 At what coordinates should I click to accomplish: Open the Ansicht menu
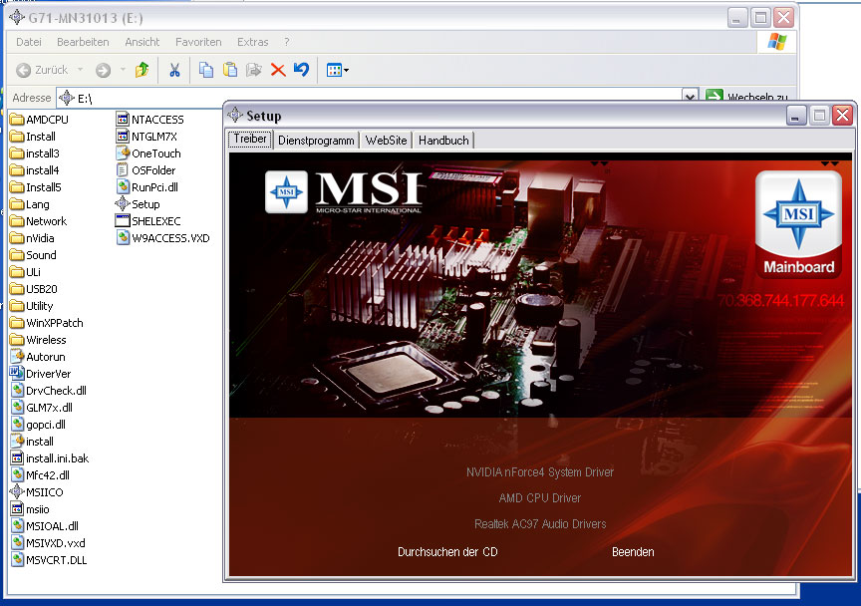143,42
